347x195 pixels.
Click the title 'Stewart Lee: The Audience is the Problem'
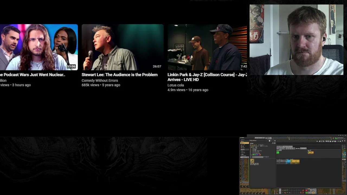point(120,75)
